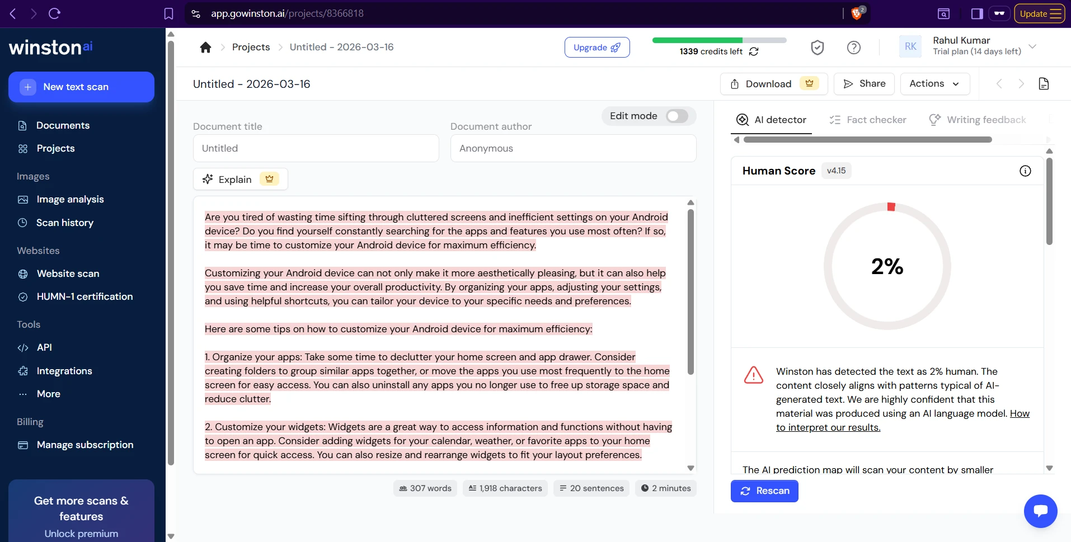The width and height of the screenshot is (1071, 542).
Task: Open Image analysis tool
Action: (69, 199)
